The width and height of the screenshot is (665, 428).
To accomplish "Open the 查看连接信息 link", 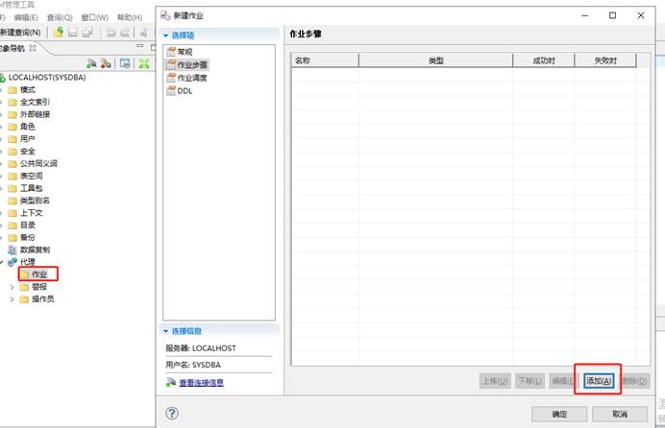I will 202,383.
